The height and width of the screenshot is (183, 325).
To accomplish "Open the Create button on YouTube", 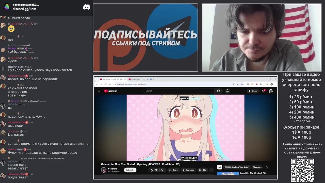I will point(253,91).
